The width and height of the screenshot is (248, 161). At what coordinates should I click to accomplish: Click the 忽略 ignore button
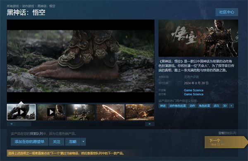tap(73, 141)
